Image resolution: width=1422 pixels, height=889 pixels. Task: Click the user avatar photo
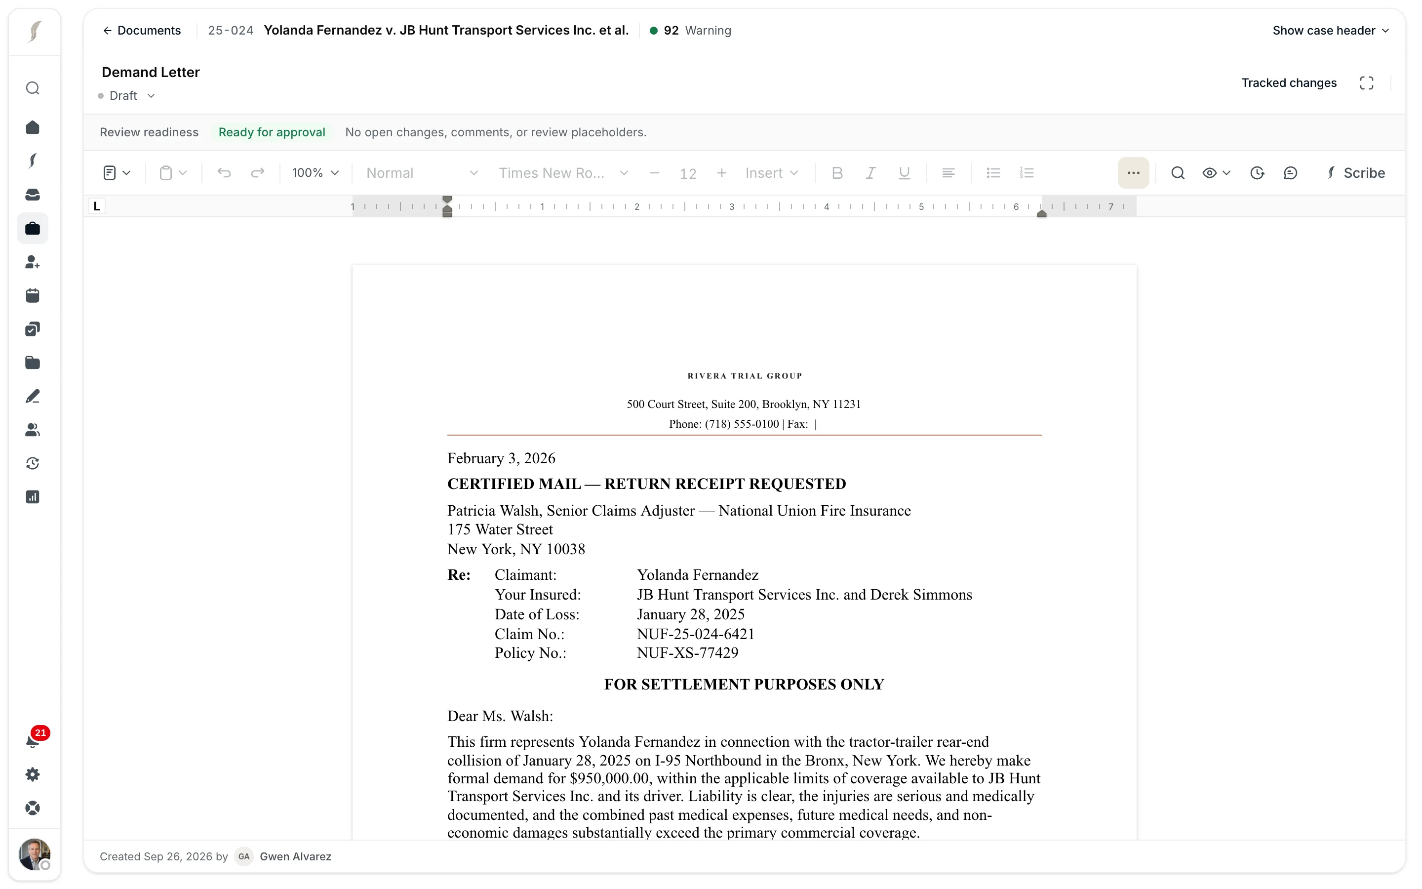[x=34, y=854]
